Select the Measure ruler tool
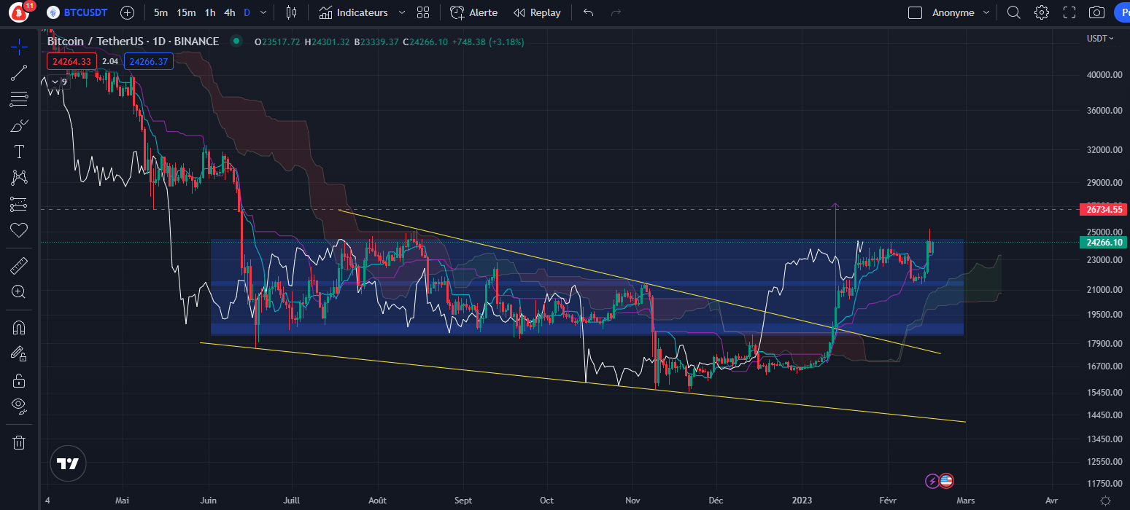 click(x=19, y=264)
